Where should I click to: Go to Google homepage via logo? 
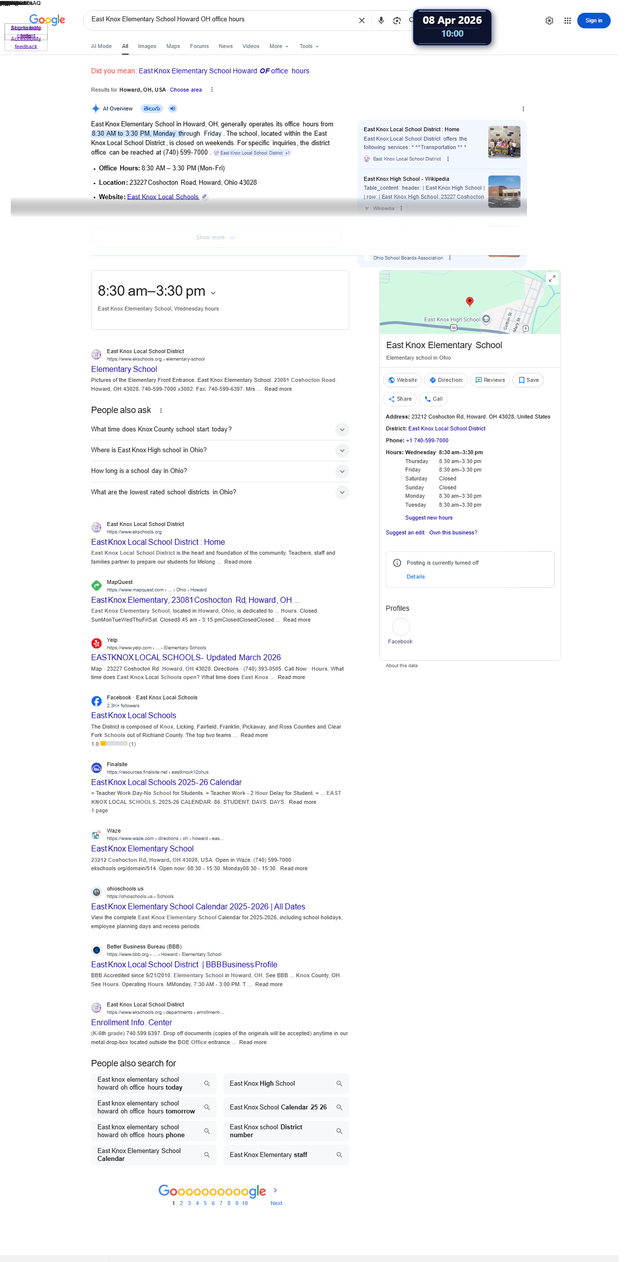(x=47, y=20)
